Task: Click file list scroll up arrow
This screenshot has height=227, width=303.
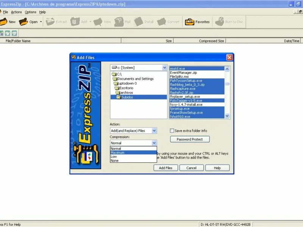Action: 227,69
